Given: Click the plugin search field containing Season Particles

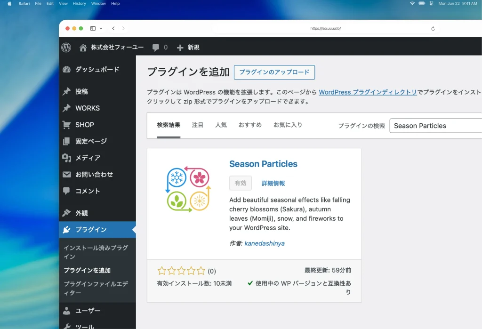Looking at the screenshot, I should [435, 126].
